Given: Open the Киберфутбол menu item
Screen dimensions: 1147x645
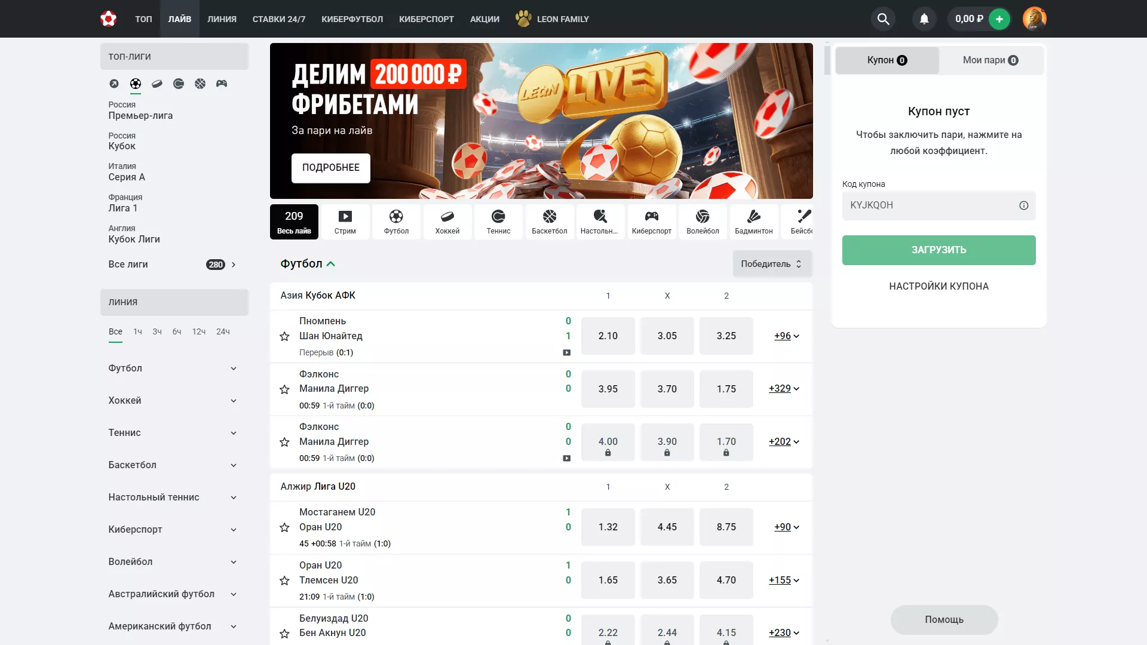Looking at the screenshot, I should point(352,19).
